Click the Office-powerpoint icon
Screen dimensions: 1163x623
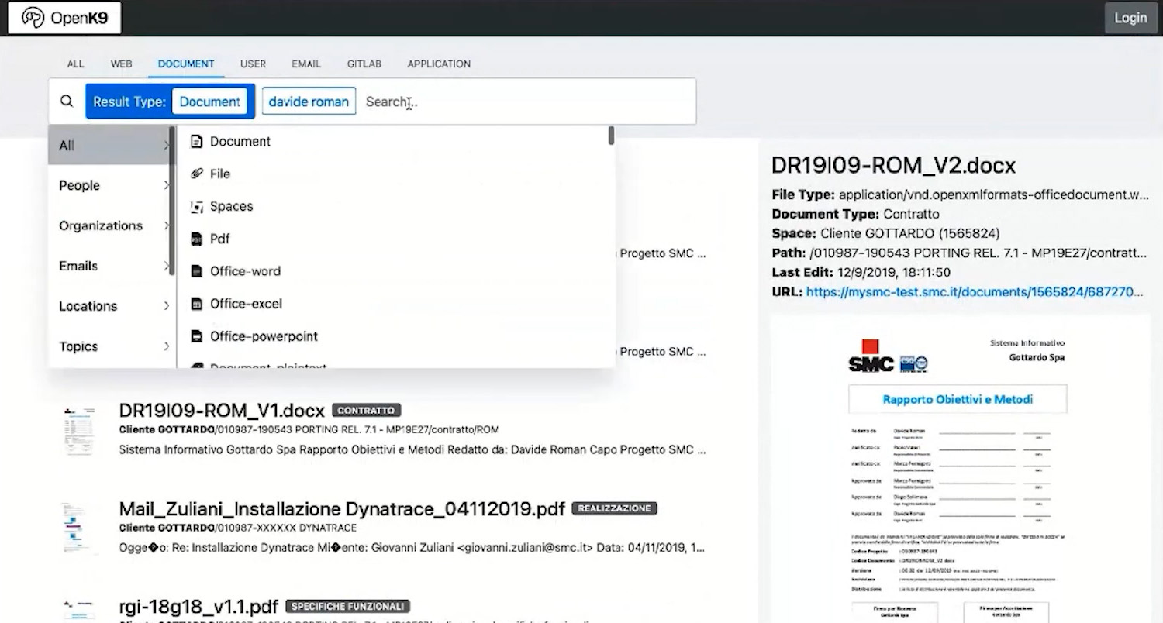click(197, 336)
